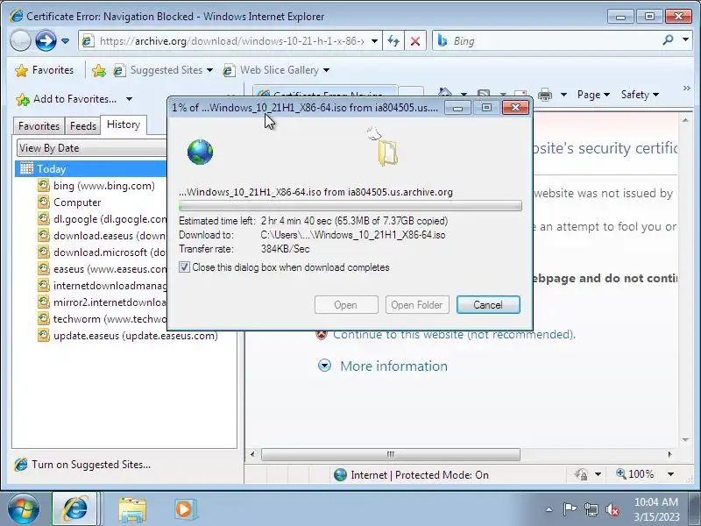Expand the Add to Favorites arrow

click(129, 99)
